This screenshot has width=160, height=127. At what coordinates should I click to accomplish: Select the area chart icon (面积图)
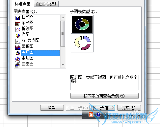click(18, 47)
